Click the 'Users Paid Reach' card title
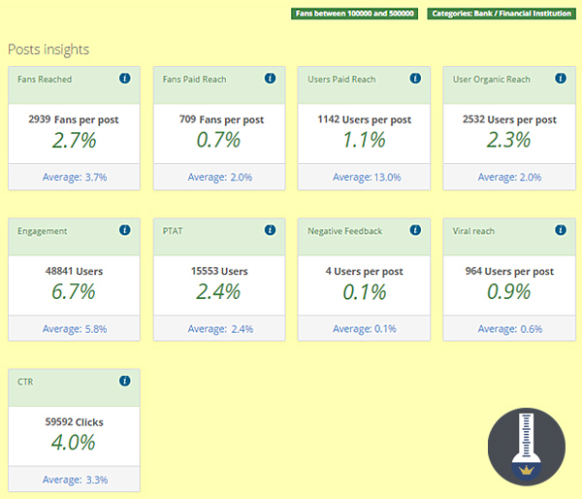 click(x=341, y=80)
